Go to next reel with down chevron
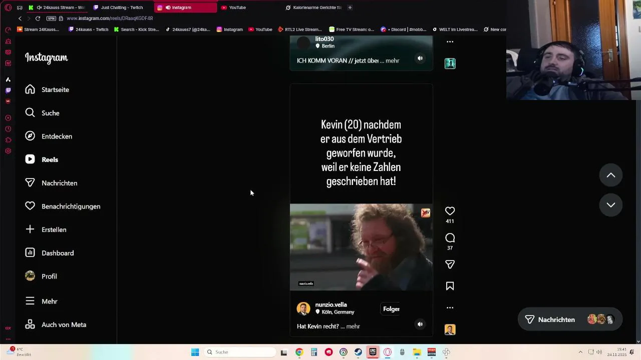The width and height of the screenshot is (641, 360). (x=611, y=204)
